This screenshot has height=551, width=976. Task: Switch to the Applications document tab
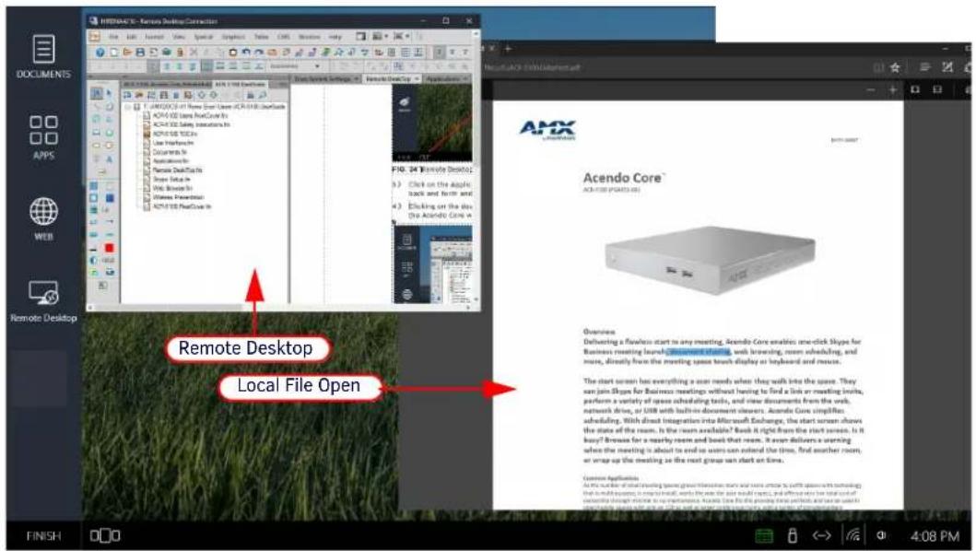[x=447, y=79]
